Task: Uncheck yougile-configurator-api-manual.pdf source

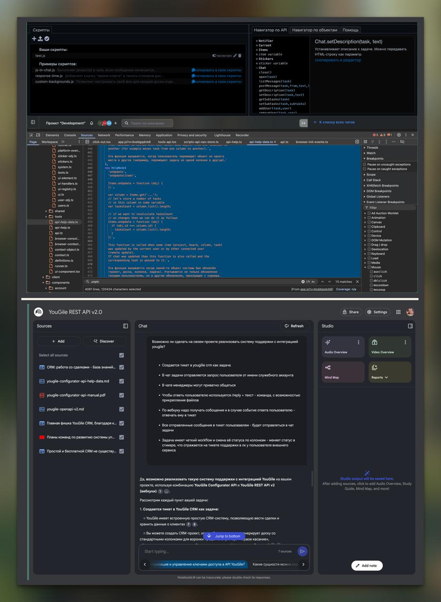Action: point(122,395)
